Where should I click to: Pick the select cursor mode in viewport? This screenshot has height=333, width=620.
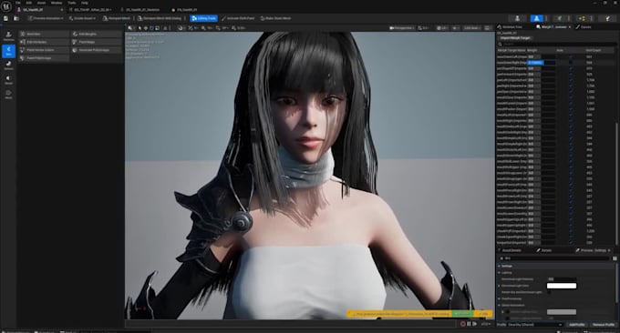140,28
